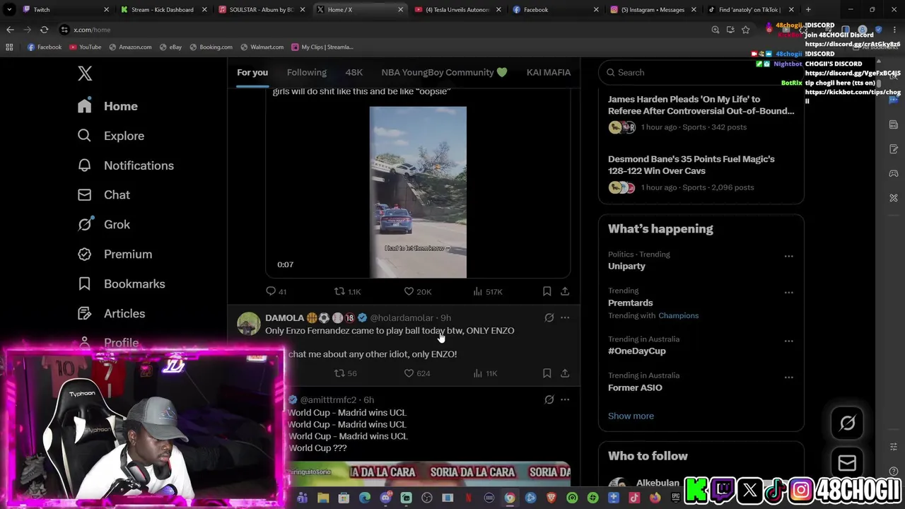Open Articles in the X sidebar

[111, 314]
